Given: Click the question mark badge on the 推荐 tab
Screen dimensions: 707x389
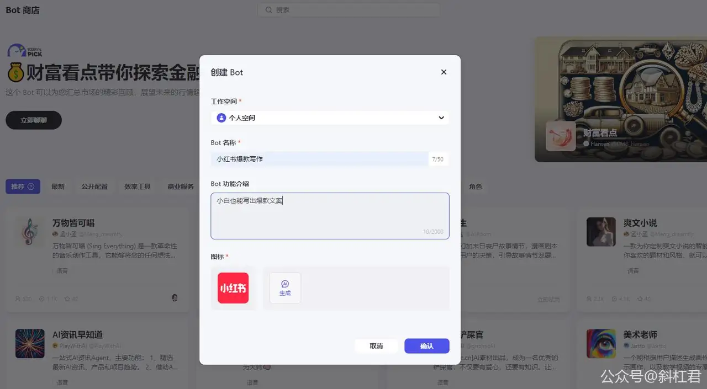Looking at the screenshot, I should coord(31,186).
